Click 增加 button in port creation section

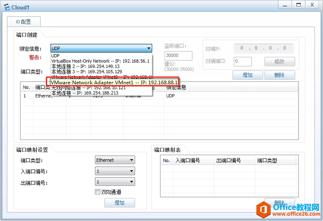(248, 75)
